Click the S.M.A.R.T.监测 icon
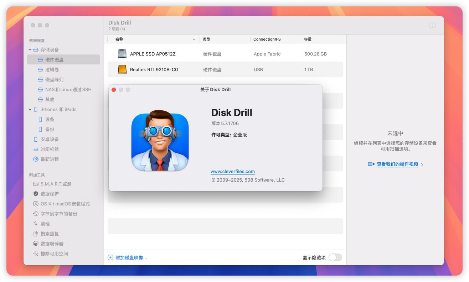 click(36, 184)
